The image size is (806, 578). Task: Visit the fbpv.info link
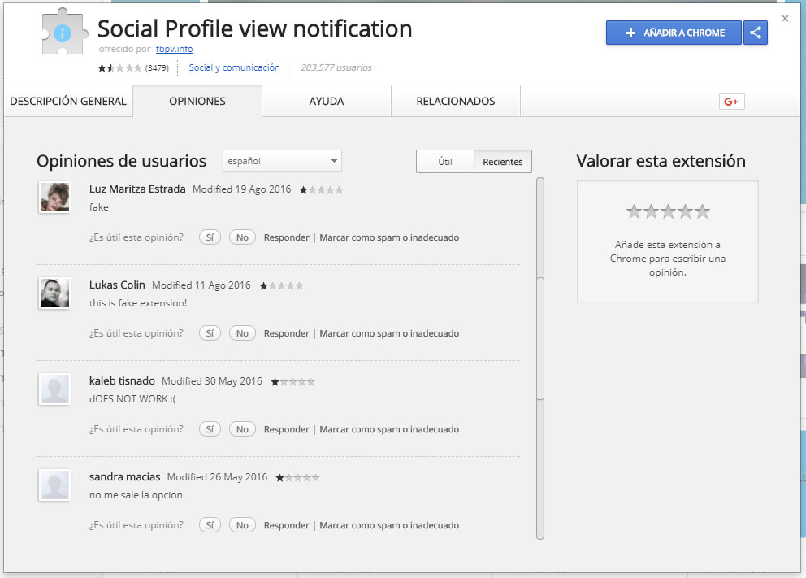174,49
